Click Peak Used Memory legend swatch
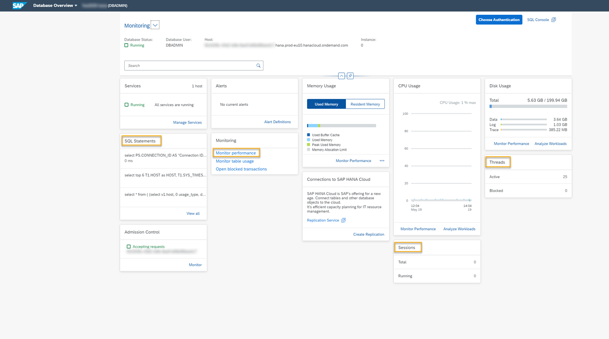609x339 pixels. (x=309, y=145)
